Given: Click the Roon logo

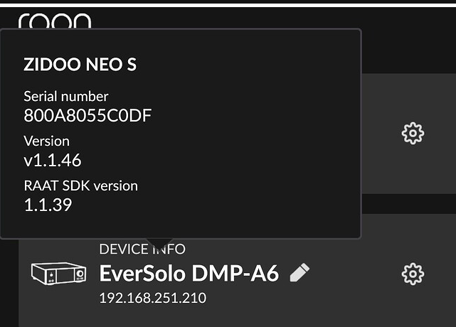Looking at the screenshot, I should point(55,21).
